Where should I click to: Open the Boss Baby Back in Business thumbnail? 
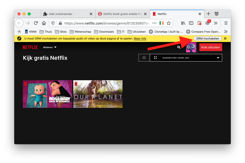click(x=47, y=94)
